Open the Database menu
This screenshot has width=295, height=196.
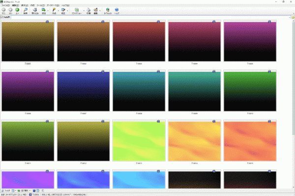pyautogui.click(x=53, y=5)
